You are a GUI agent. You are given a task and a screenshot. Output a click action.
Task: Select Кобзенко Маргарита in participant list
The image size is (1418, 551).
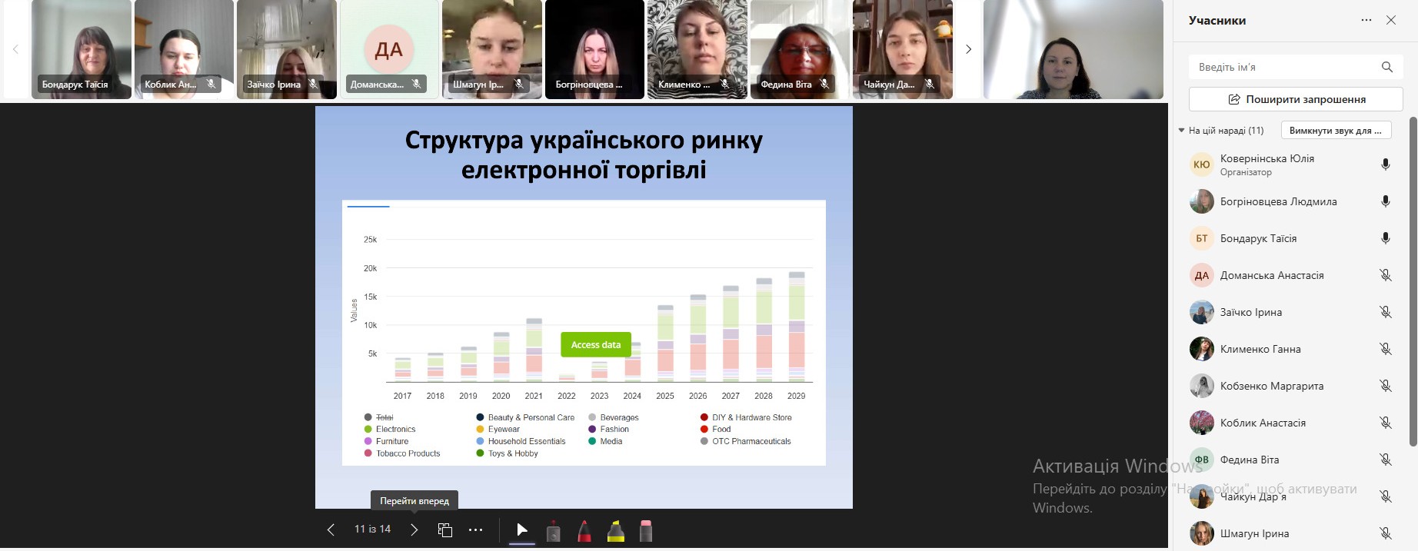pos(1271,386)
